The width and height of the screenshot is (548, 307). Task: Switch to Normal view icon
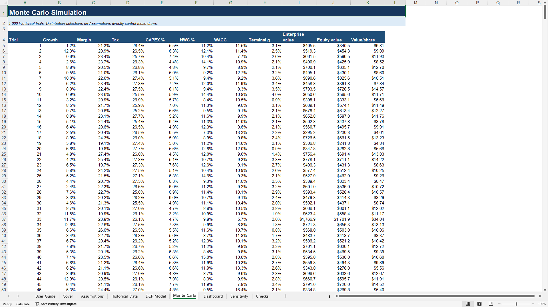[x=468, y=304]
